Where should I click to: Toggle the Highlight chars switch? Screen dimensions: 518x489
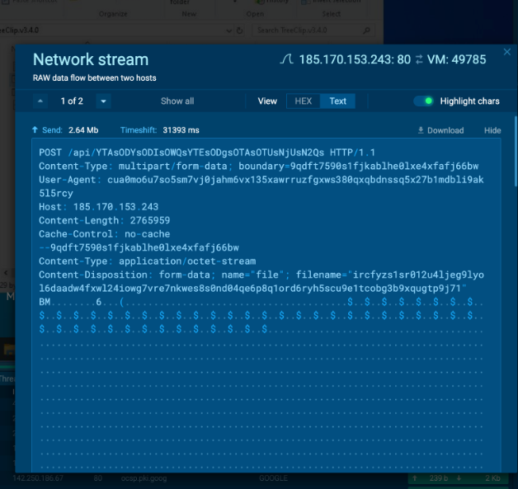(424, 101)
